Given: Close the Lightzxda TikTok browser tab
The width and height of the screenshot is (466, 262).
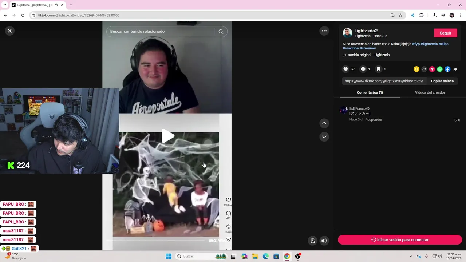Looking at the screenshot, I should [x=62, y=5].
